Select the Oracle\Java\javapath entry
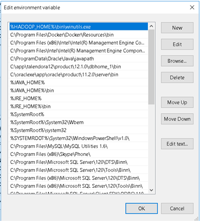 coord(78,59)
